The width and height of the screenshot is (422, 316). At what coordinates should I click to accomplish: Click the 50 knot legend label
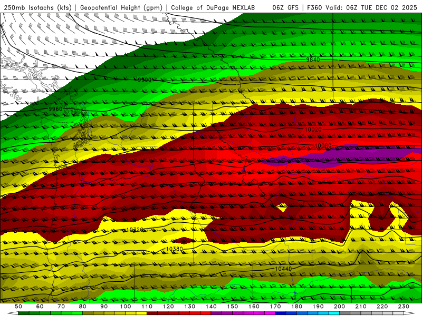coord(18,307)
